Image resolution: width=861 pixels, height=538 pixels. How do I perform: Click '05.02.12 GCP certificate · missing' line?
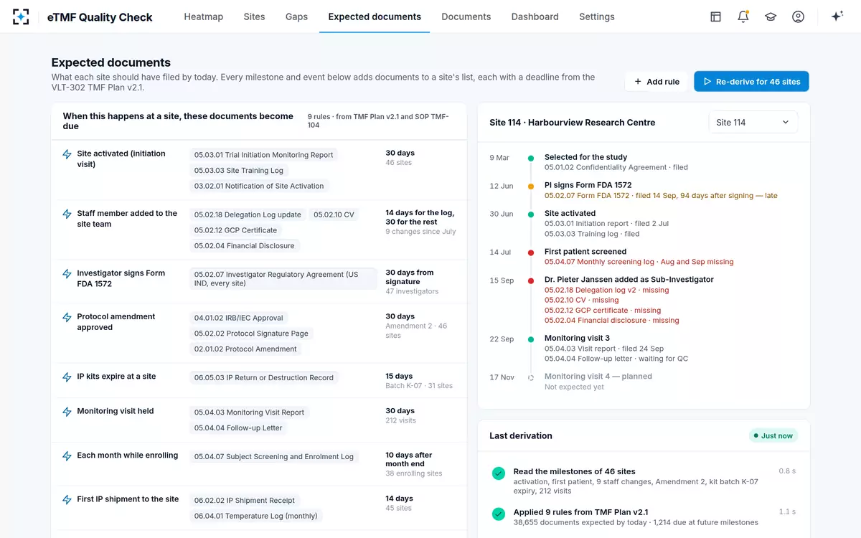coord(603,311)
